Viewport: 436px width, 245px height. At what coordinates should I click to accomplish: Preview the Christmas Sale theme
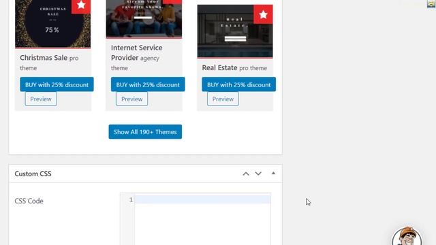click(x=41, y=99)
